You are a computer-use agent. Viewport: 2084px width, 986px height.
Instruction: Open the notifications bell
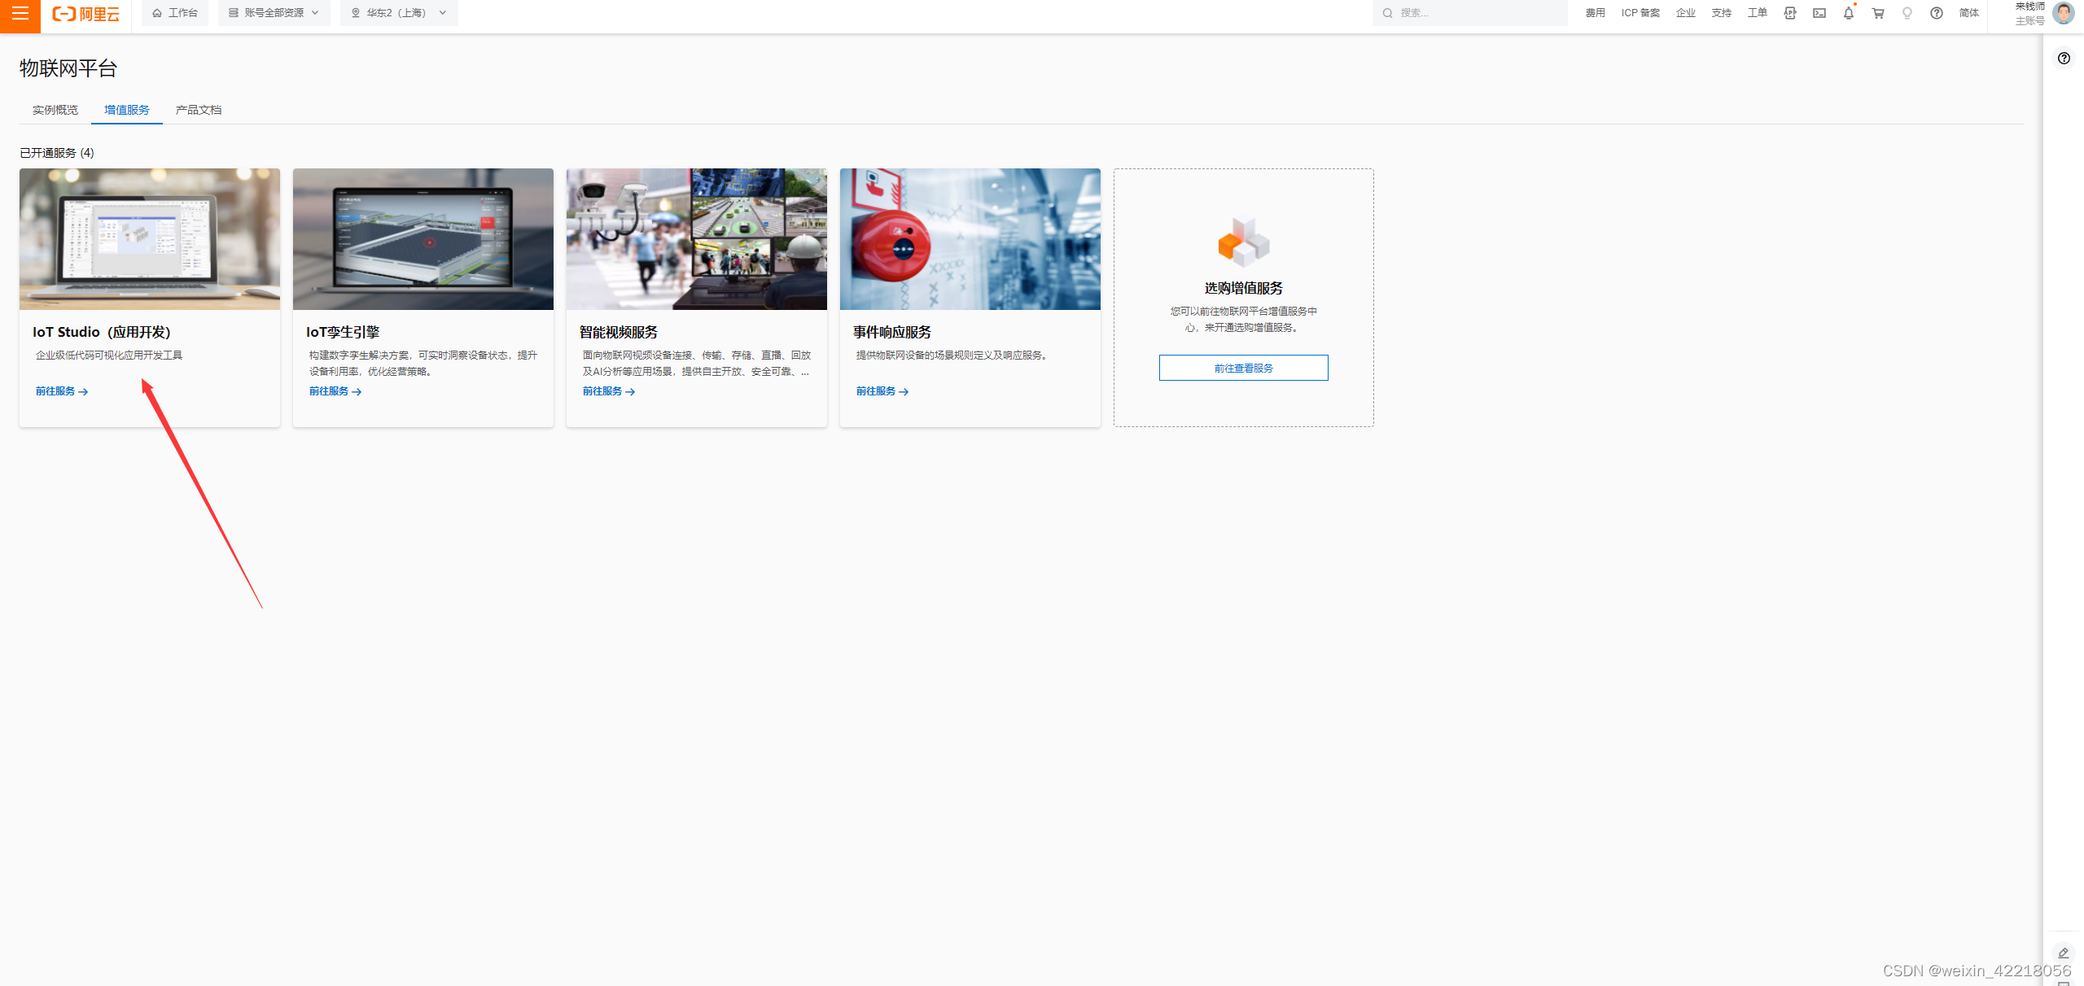pos(1849,13)
